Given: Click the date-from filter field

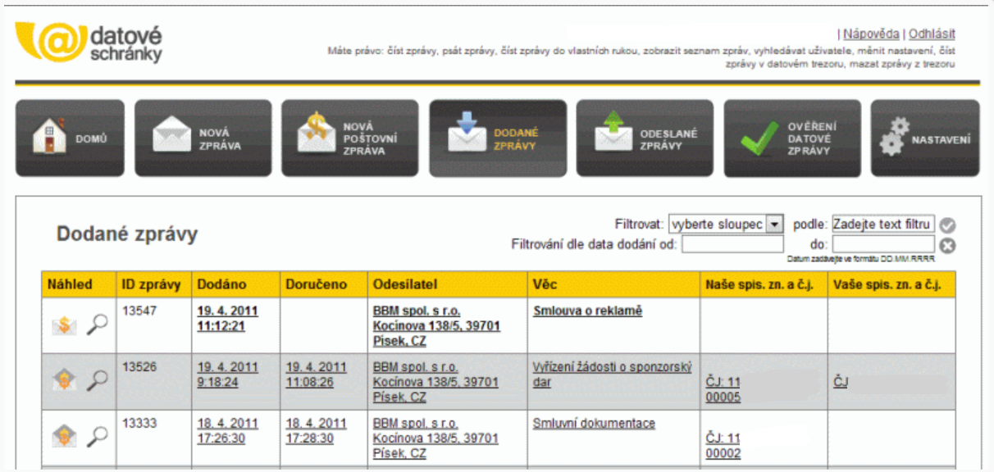Looking at the screenshot, I should pos(732,244).
